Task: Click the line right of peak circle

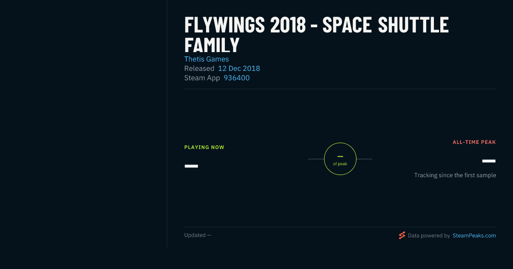Action: click(364, 159)
